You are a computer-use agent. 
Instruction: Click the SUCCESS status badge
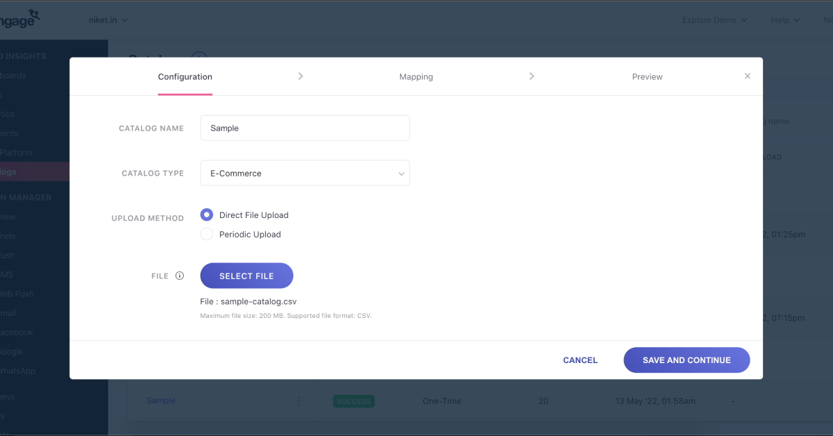pyautogui.click(x=354, y=401)
